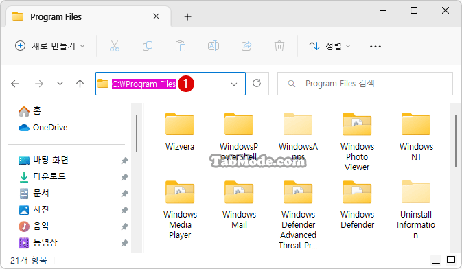Click the C:\Program Files address field
Screen dimensions: 462x269
coord(170,84)
